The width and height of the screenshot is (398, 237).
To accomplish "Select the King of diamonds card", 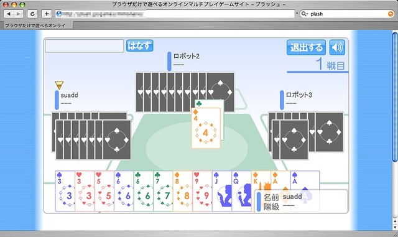I will tap(261, 180).
